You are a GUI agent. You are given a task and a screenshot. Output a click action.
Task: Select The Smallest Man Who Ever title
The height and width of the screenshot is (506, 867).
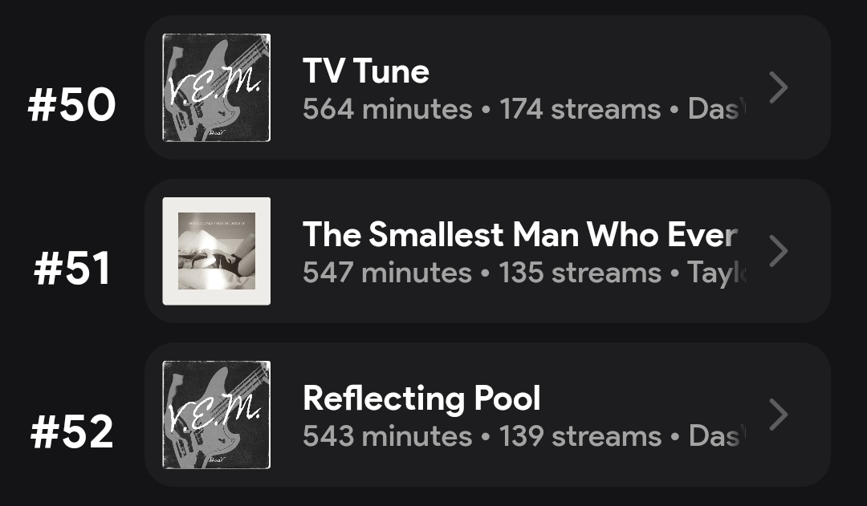pyautogui.click(x=519, y=234)
